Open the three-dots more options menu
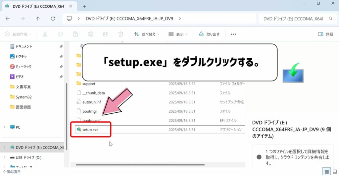This screenshot has width=339, height=175. [233, 34]
